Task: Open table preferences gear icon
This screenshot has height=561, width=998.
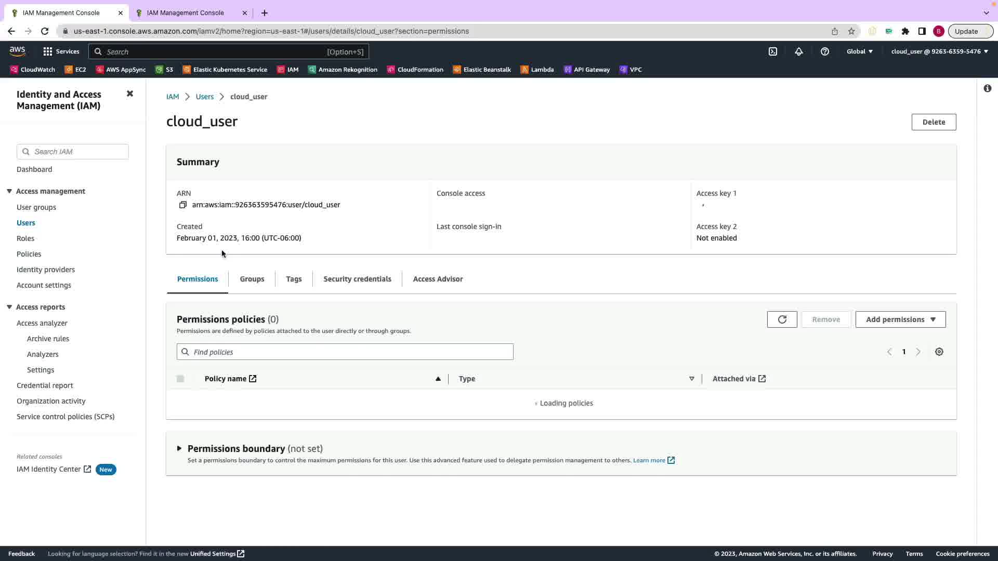Action: coord(939,352)
